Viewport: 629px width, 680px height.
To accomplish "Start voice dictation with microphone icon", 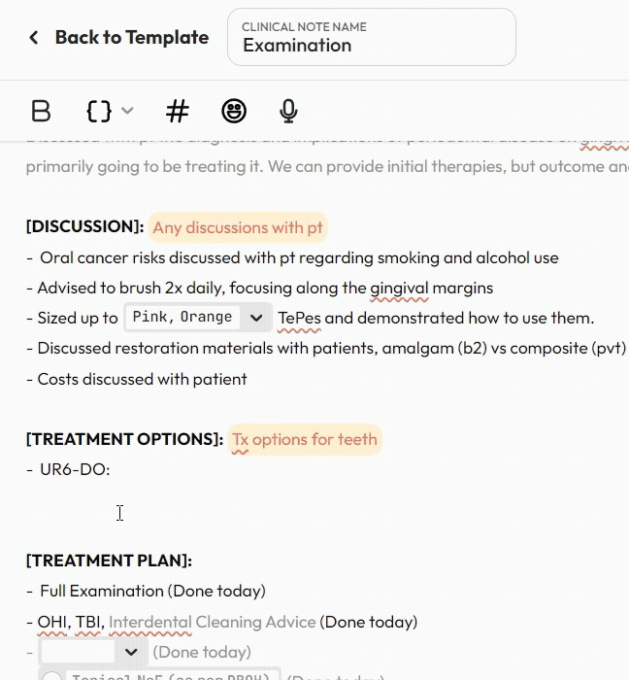I will (x=288, y=111).
